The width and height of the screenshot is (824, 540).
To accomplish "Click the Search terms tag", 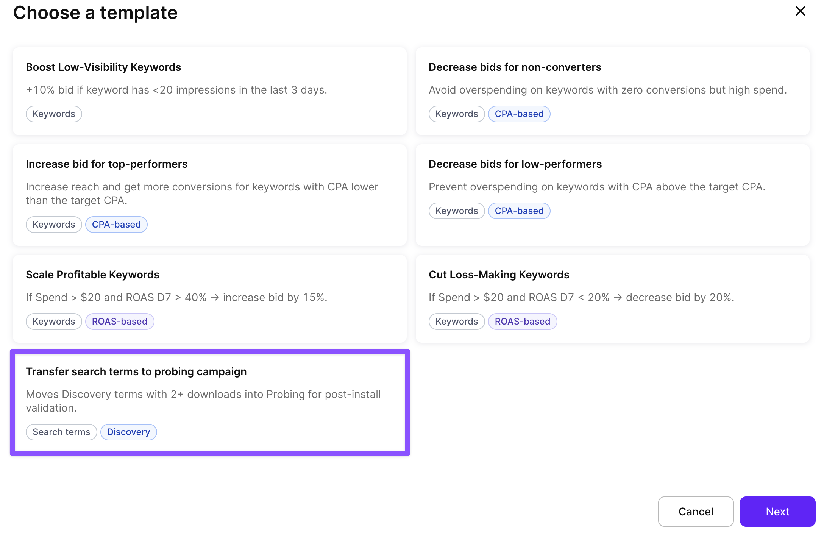I will pyautogui.click(x=61, y=432).
